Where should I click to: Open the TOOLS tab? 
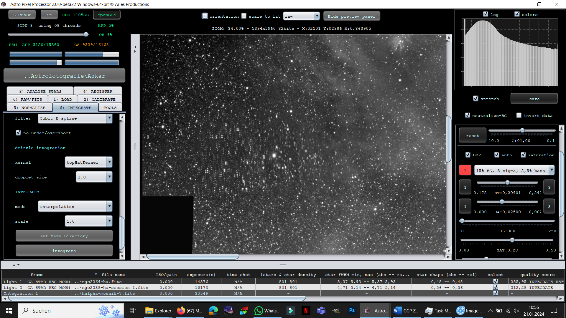coord(110,107)
